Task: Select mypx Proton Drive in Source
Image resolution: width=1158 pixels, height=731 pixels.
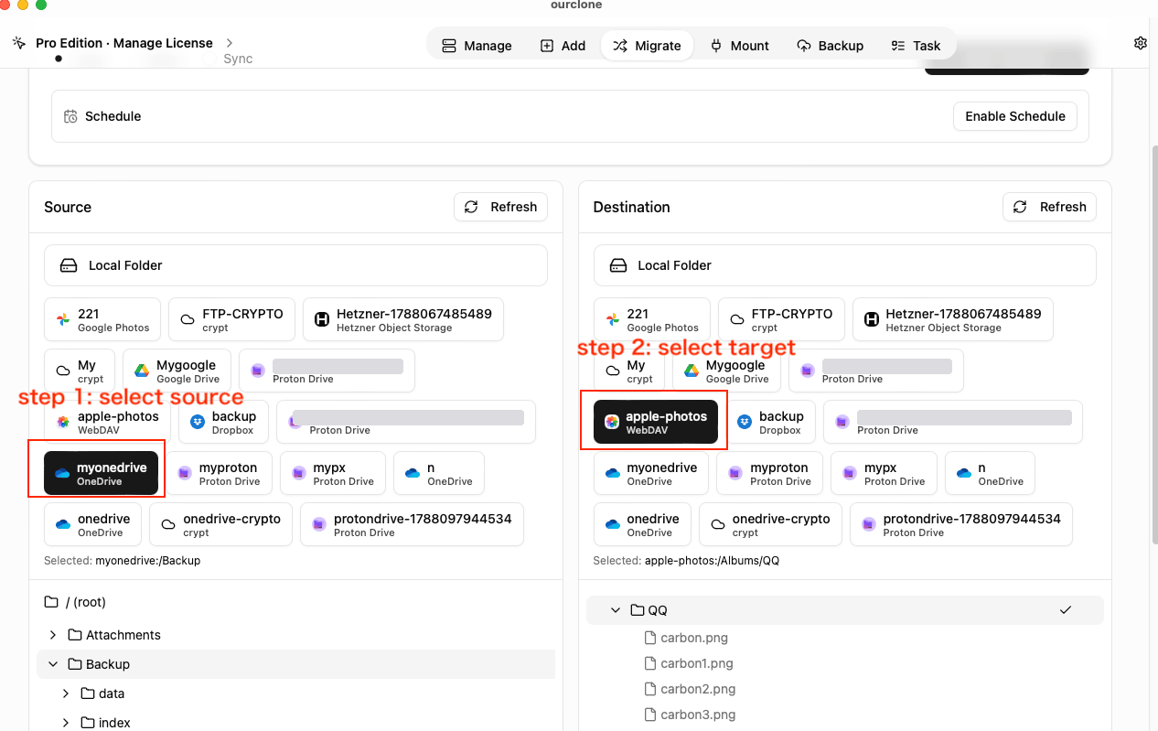Action: pyautogui.click(x=332, y=473)
